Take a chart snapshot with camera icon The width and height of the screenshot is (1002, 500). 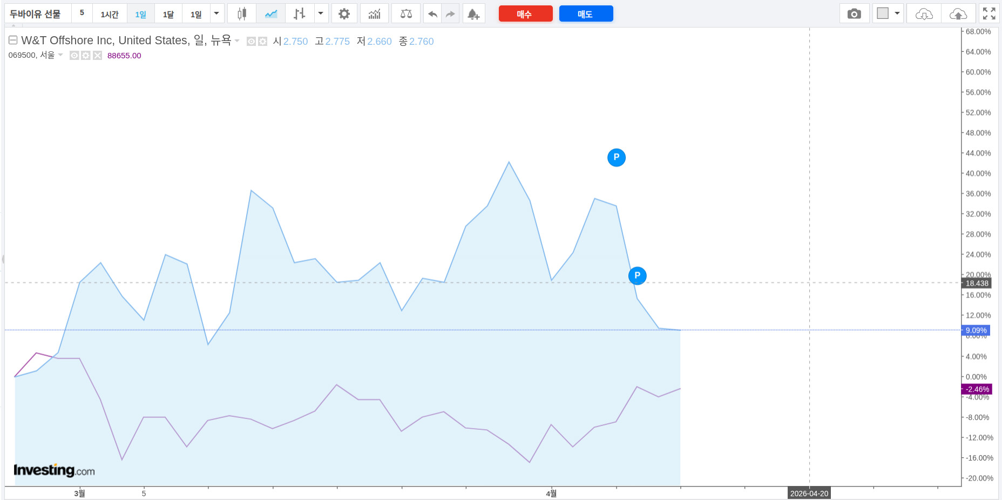854,14
